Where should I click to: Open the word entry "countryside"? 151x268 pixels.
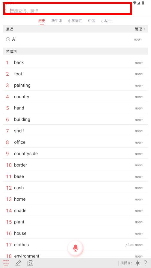tap(75, 153)
